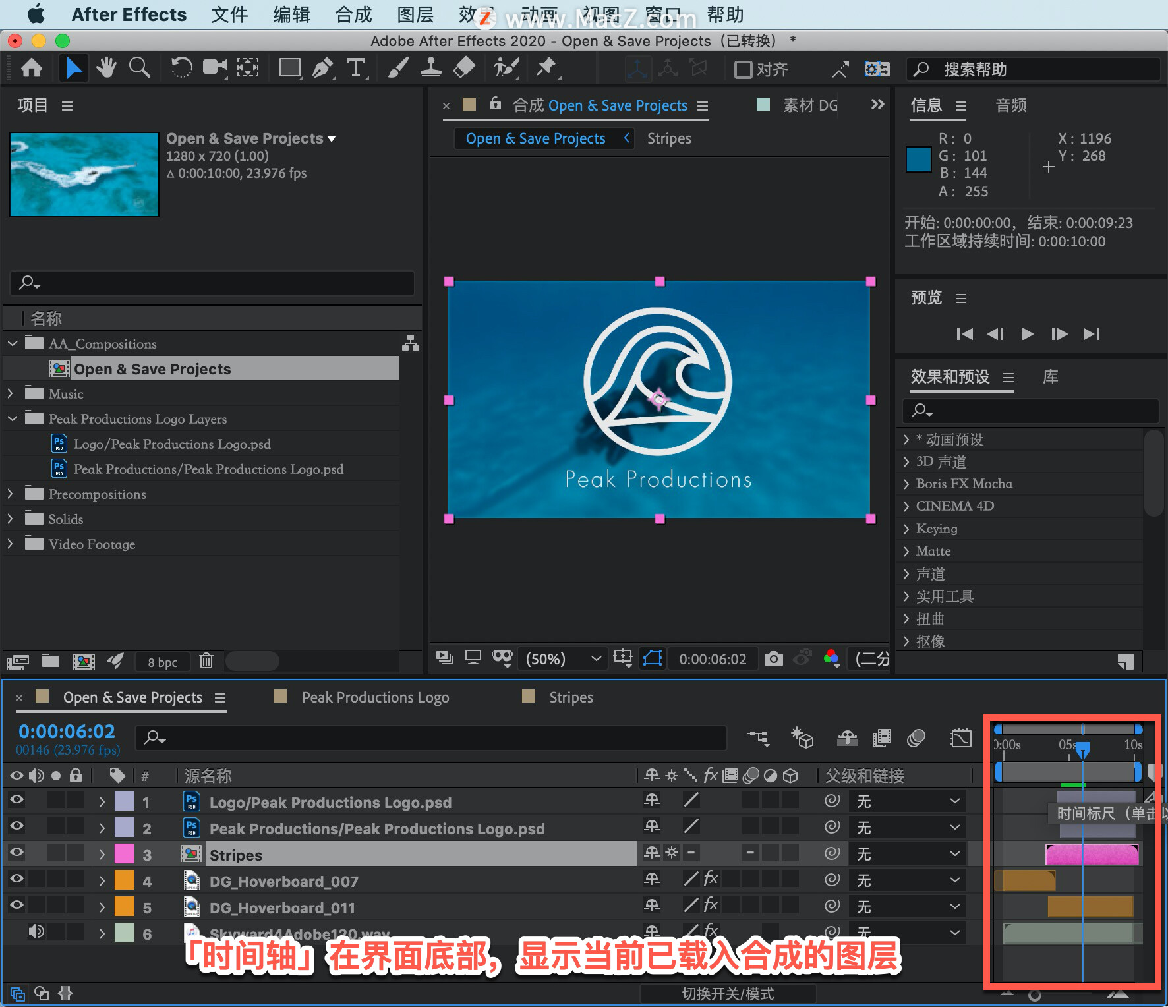Switch to the 音频 panel tab

tap(1011, 105)
